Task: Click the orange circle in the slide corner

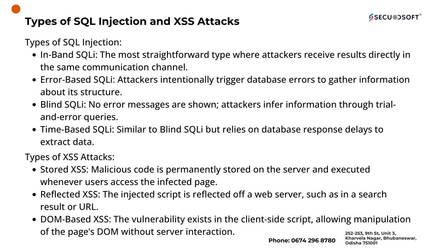Action: (x=16, y=9)
